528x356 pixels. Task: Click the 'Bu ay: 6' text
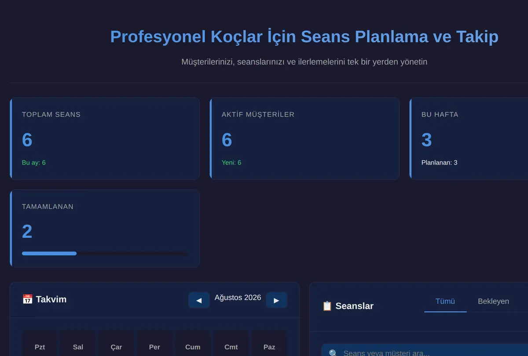click(x=34, y=162)
